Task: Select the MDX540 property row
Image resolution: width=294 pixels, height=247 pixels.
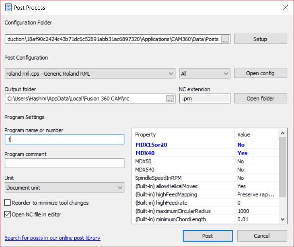Action: 206,169
